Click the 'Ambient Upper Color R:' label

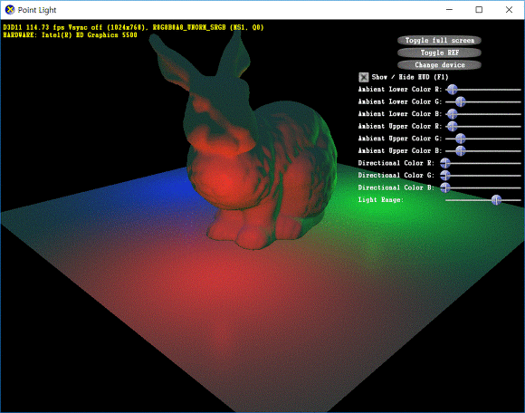coord(400,126)
